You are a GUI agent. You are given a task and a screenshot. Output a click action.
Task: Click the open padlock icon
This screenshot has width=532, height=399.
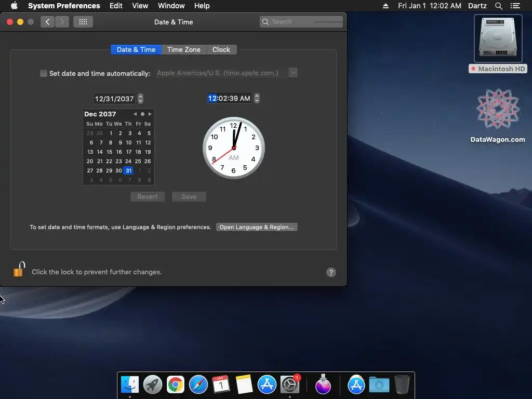click(19, 270)
